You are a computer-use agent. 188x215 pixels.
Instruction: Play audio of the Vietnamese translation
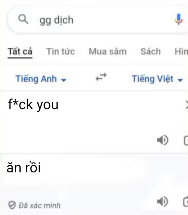pos(163,201)
